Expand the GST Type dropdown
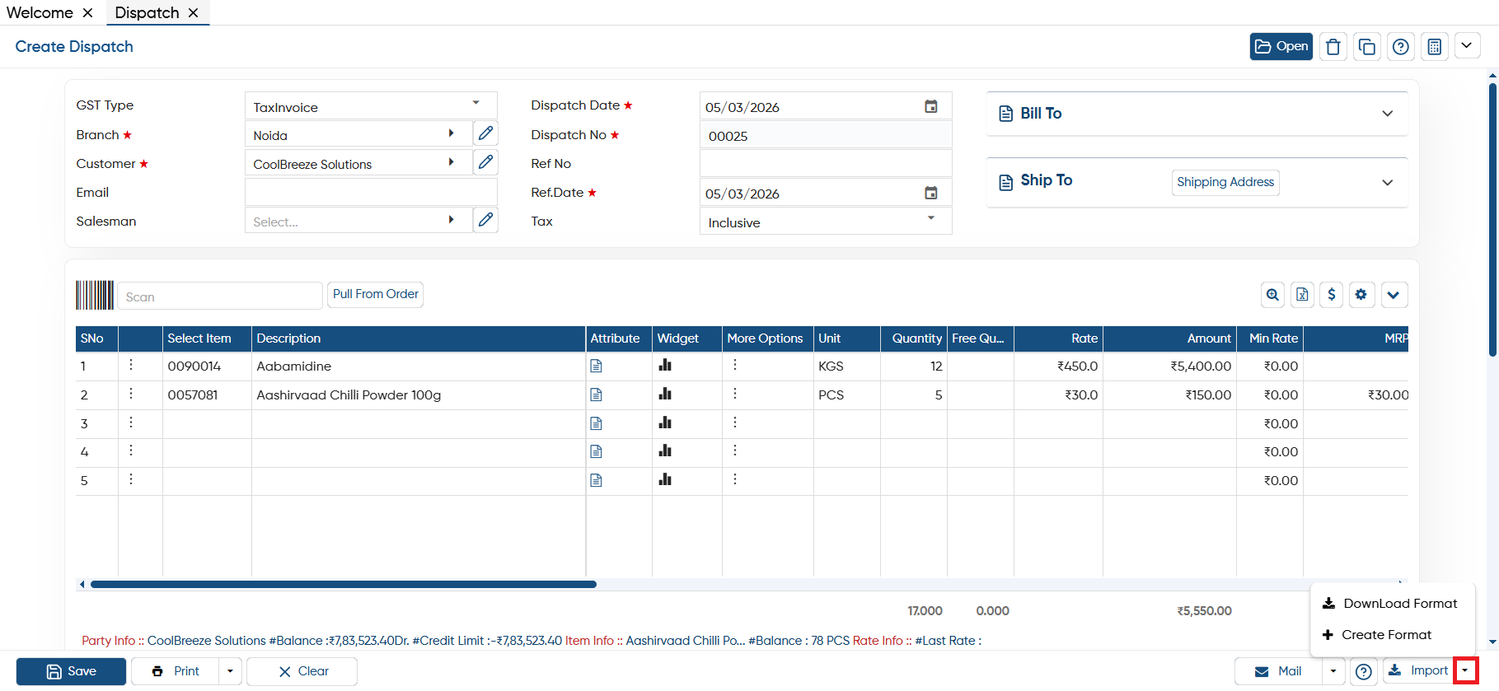This screenshot has height=691, width=1499. [475, 103]
